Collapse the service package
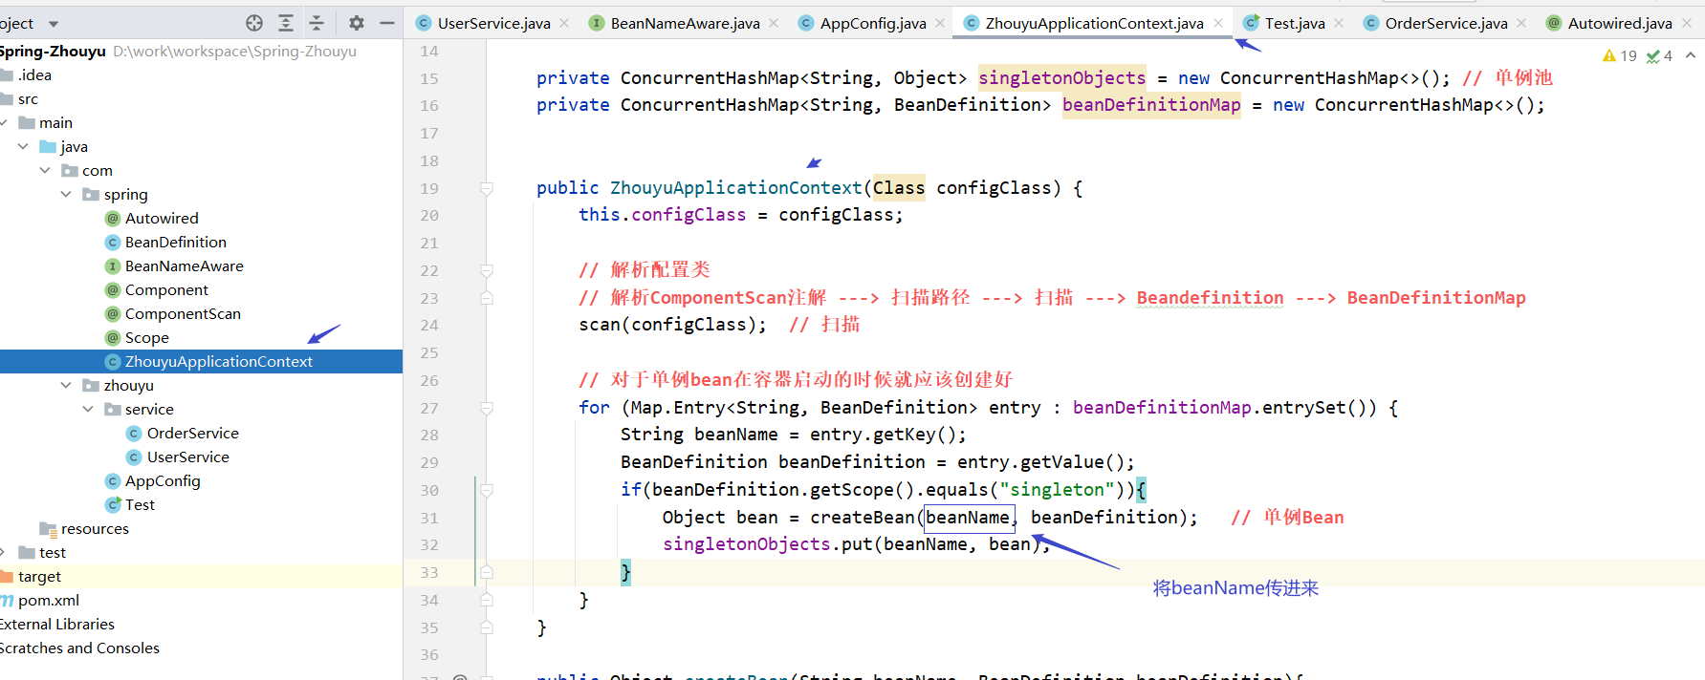Viewport: 1705px width, 680px height. click(88, 409)
